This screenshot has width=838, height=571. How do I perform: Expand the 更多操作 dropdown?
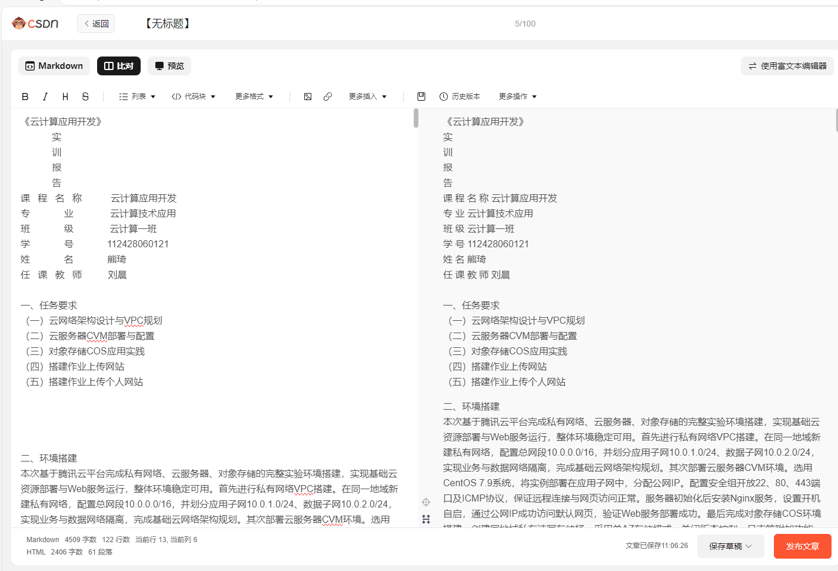pyautogui.click(x=518, y=97)
